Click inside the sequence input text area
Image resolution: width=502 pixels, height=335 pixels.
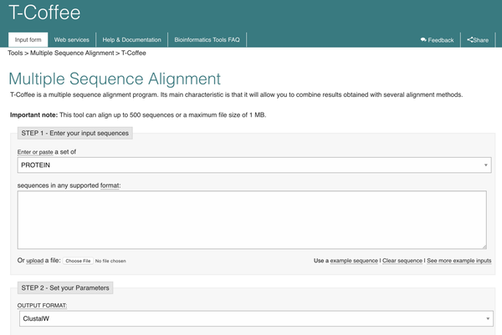(x=253, y=219)
